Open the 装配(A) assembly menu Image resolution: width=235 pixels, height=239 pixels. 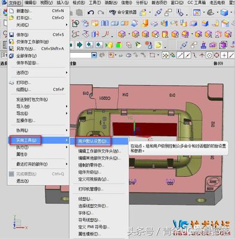point(111,2)
